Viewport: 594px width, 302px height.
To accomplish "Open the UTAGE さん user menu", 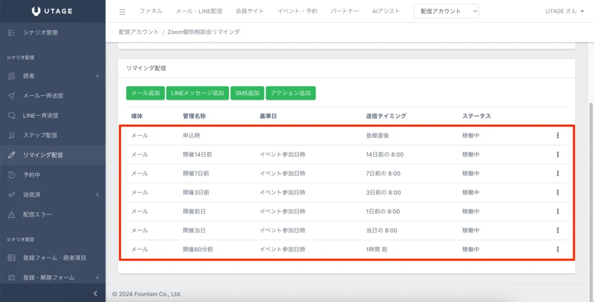I will [x=564, y=12].
